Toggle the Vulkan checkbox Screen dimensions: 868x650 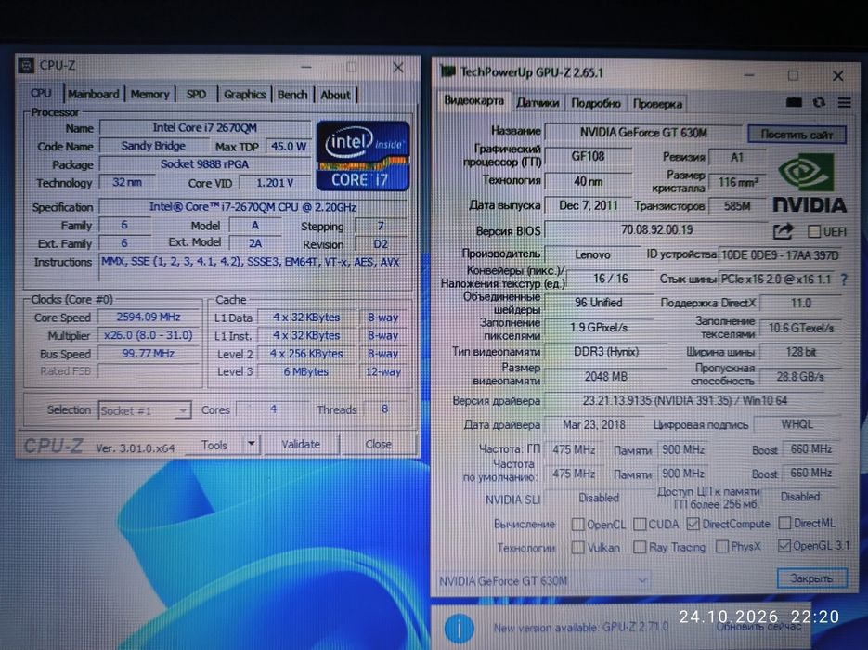pyautogui.click(x=578, y=548)
